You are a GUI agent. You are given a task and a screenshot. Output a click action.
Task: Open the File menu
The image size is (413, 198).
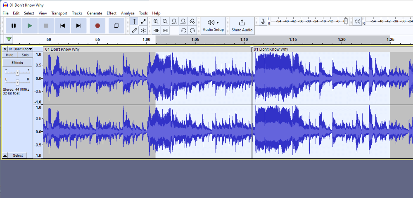[5, 13]
